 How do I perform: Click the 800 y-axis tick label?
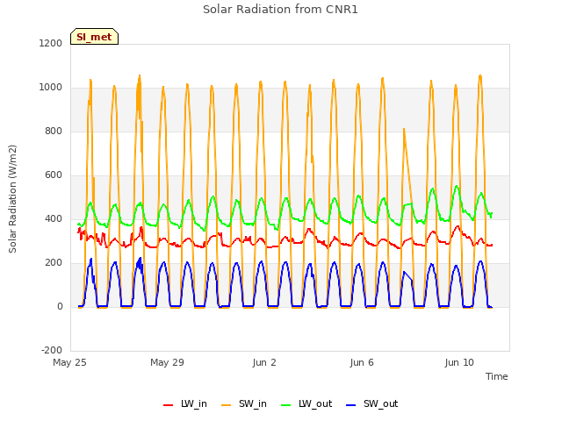click(54, 131)
